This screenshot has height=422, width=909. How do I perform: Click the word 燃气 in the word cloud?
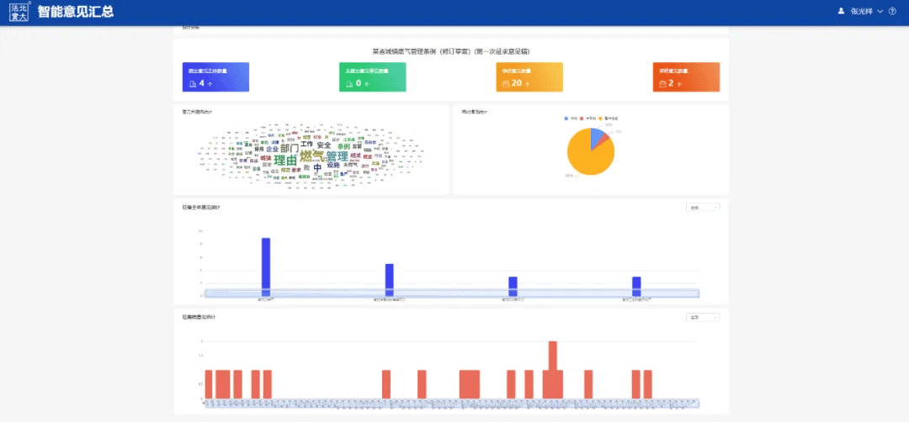311,156
